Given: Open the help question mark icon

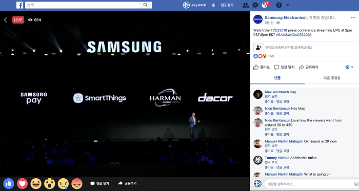Looking at the screenshot, I should (278, 5).
